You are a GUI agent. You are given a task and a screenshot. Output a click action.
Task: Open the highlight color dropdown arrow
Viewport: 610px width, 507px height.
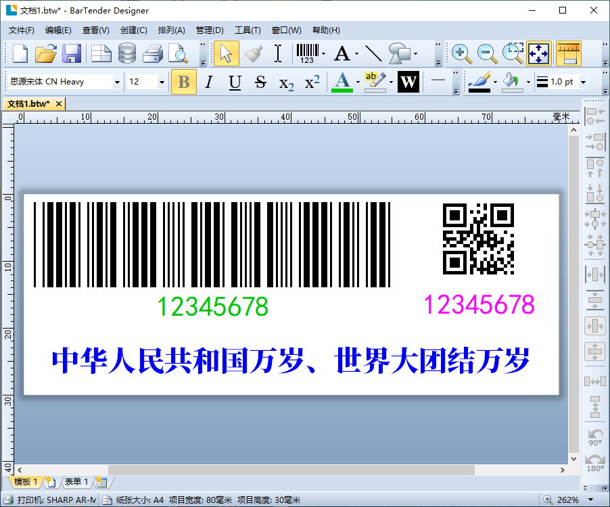(x=391, y=82)
